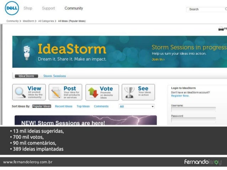Image resolution: width=227 pixels, height=170 pixels.
Task: Click Join in link in banner
Action: pyautogui.click(x=158, y=59)
